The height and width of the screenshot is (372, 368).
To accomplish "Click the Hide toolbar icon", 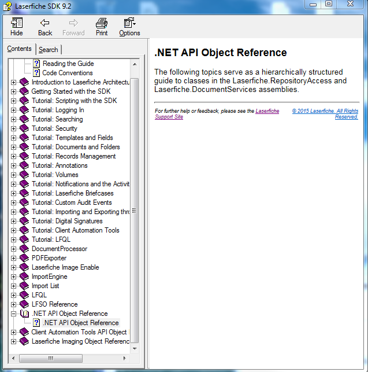I will point(17,23).
